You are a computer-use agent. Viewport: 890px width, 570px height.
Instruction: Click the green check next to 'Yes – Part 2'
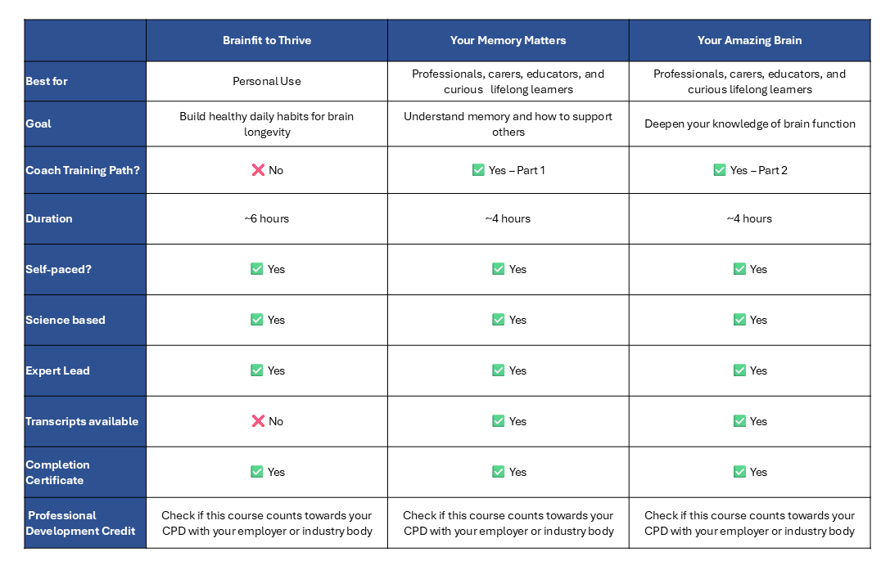(x=720, y=170)
